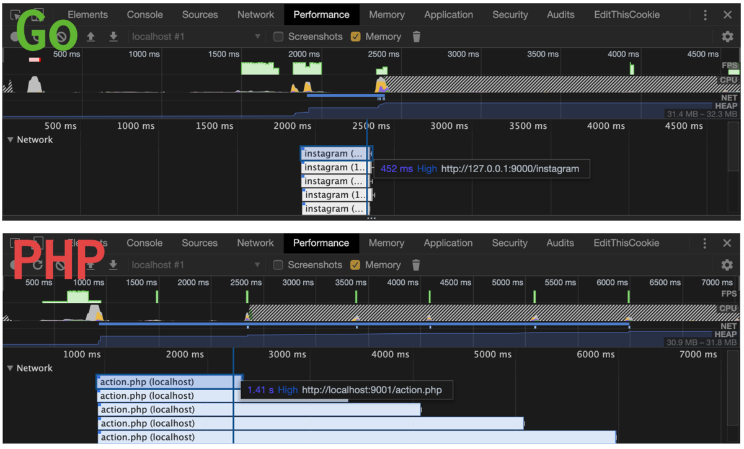Open DevTools kebab menu in PHP panel

705,243
